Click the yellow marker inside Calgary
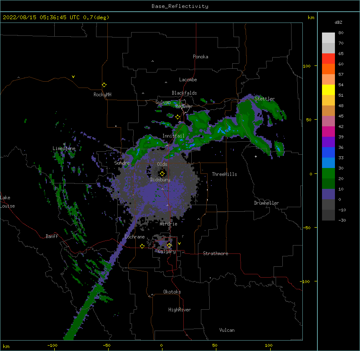The height and width of the screenshot is (351, 360). (x=169, y=246)
